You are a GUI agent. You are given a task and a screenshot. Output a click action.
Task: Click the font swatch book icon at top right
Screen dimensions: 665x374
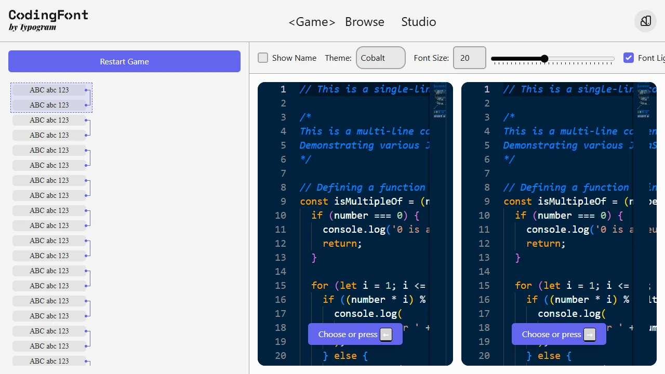click(x=645, y=21)
